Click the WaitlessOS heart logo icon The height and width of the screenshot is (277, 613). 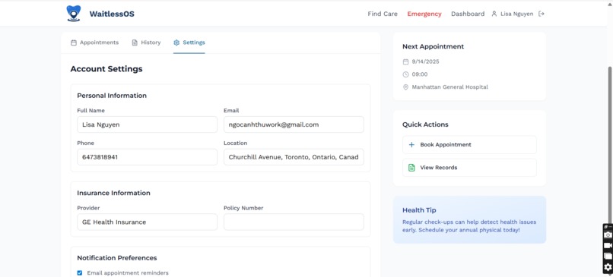point(74,13)
